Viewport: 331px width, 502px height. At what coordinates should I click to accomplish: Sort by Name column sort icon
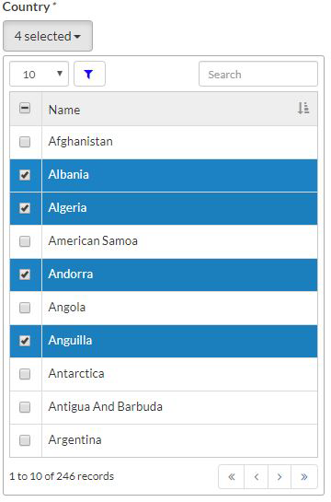[302, 108]
